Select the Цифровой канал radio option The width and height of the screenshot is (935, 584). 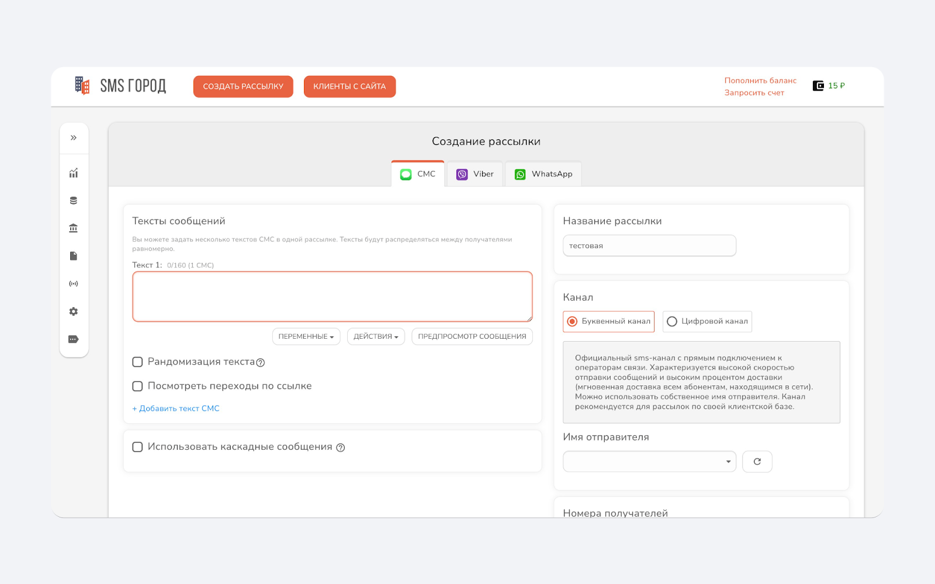(x=672, y=322)
